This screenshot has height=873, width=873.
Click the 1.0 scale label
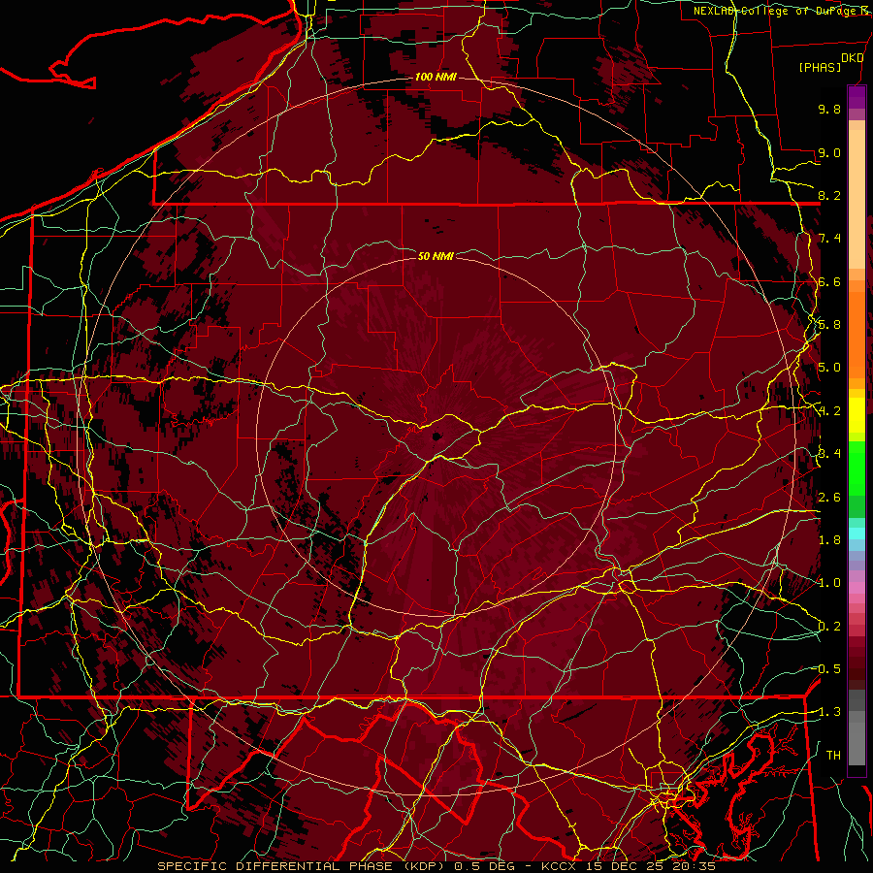click(829, 583)
